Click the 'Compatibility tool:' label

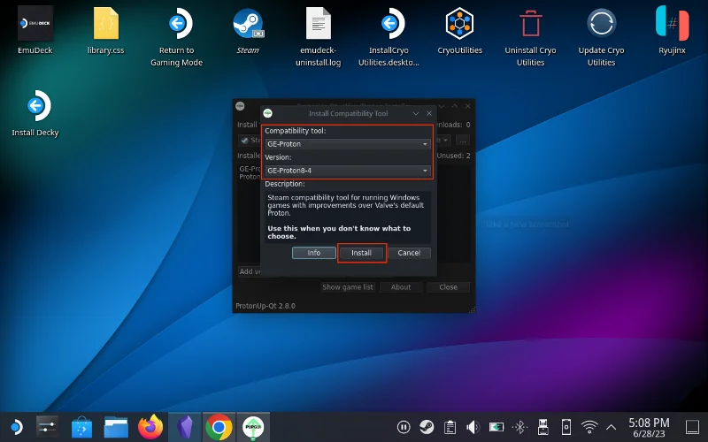pos(296,131)
